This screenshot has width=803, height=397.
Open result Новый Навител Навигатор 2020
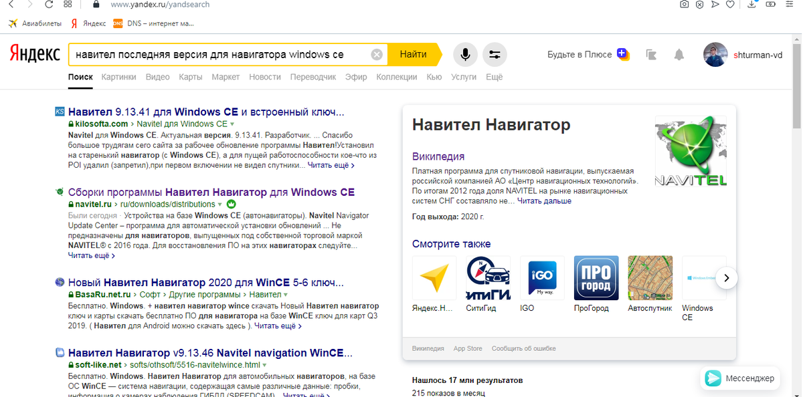coord(206,282)
